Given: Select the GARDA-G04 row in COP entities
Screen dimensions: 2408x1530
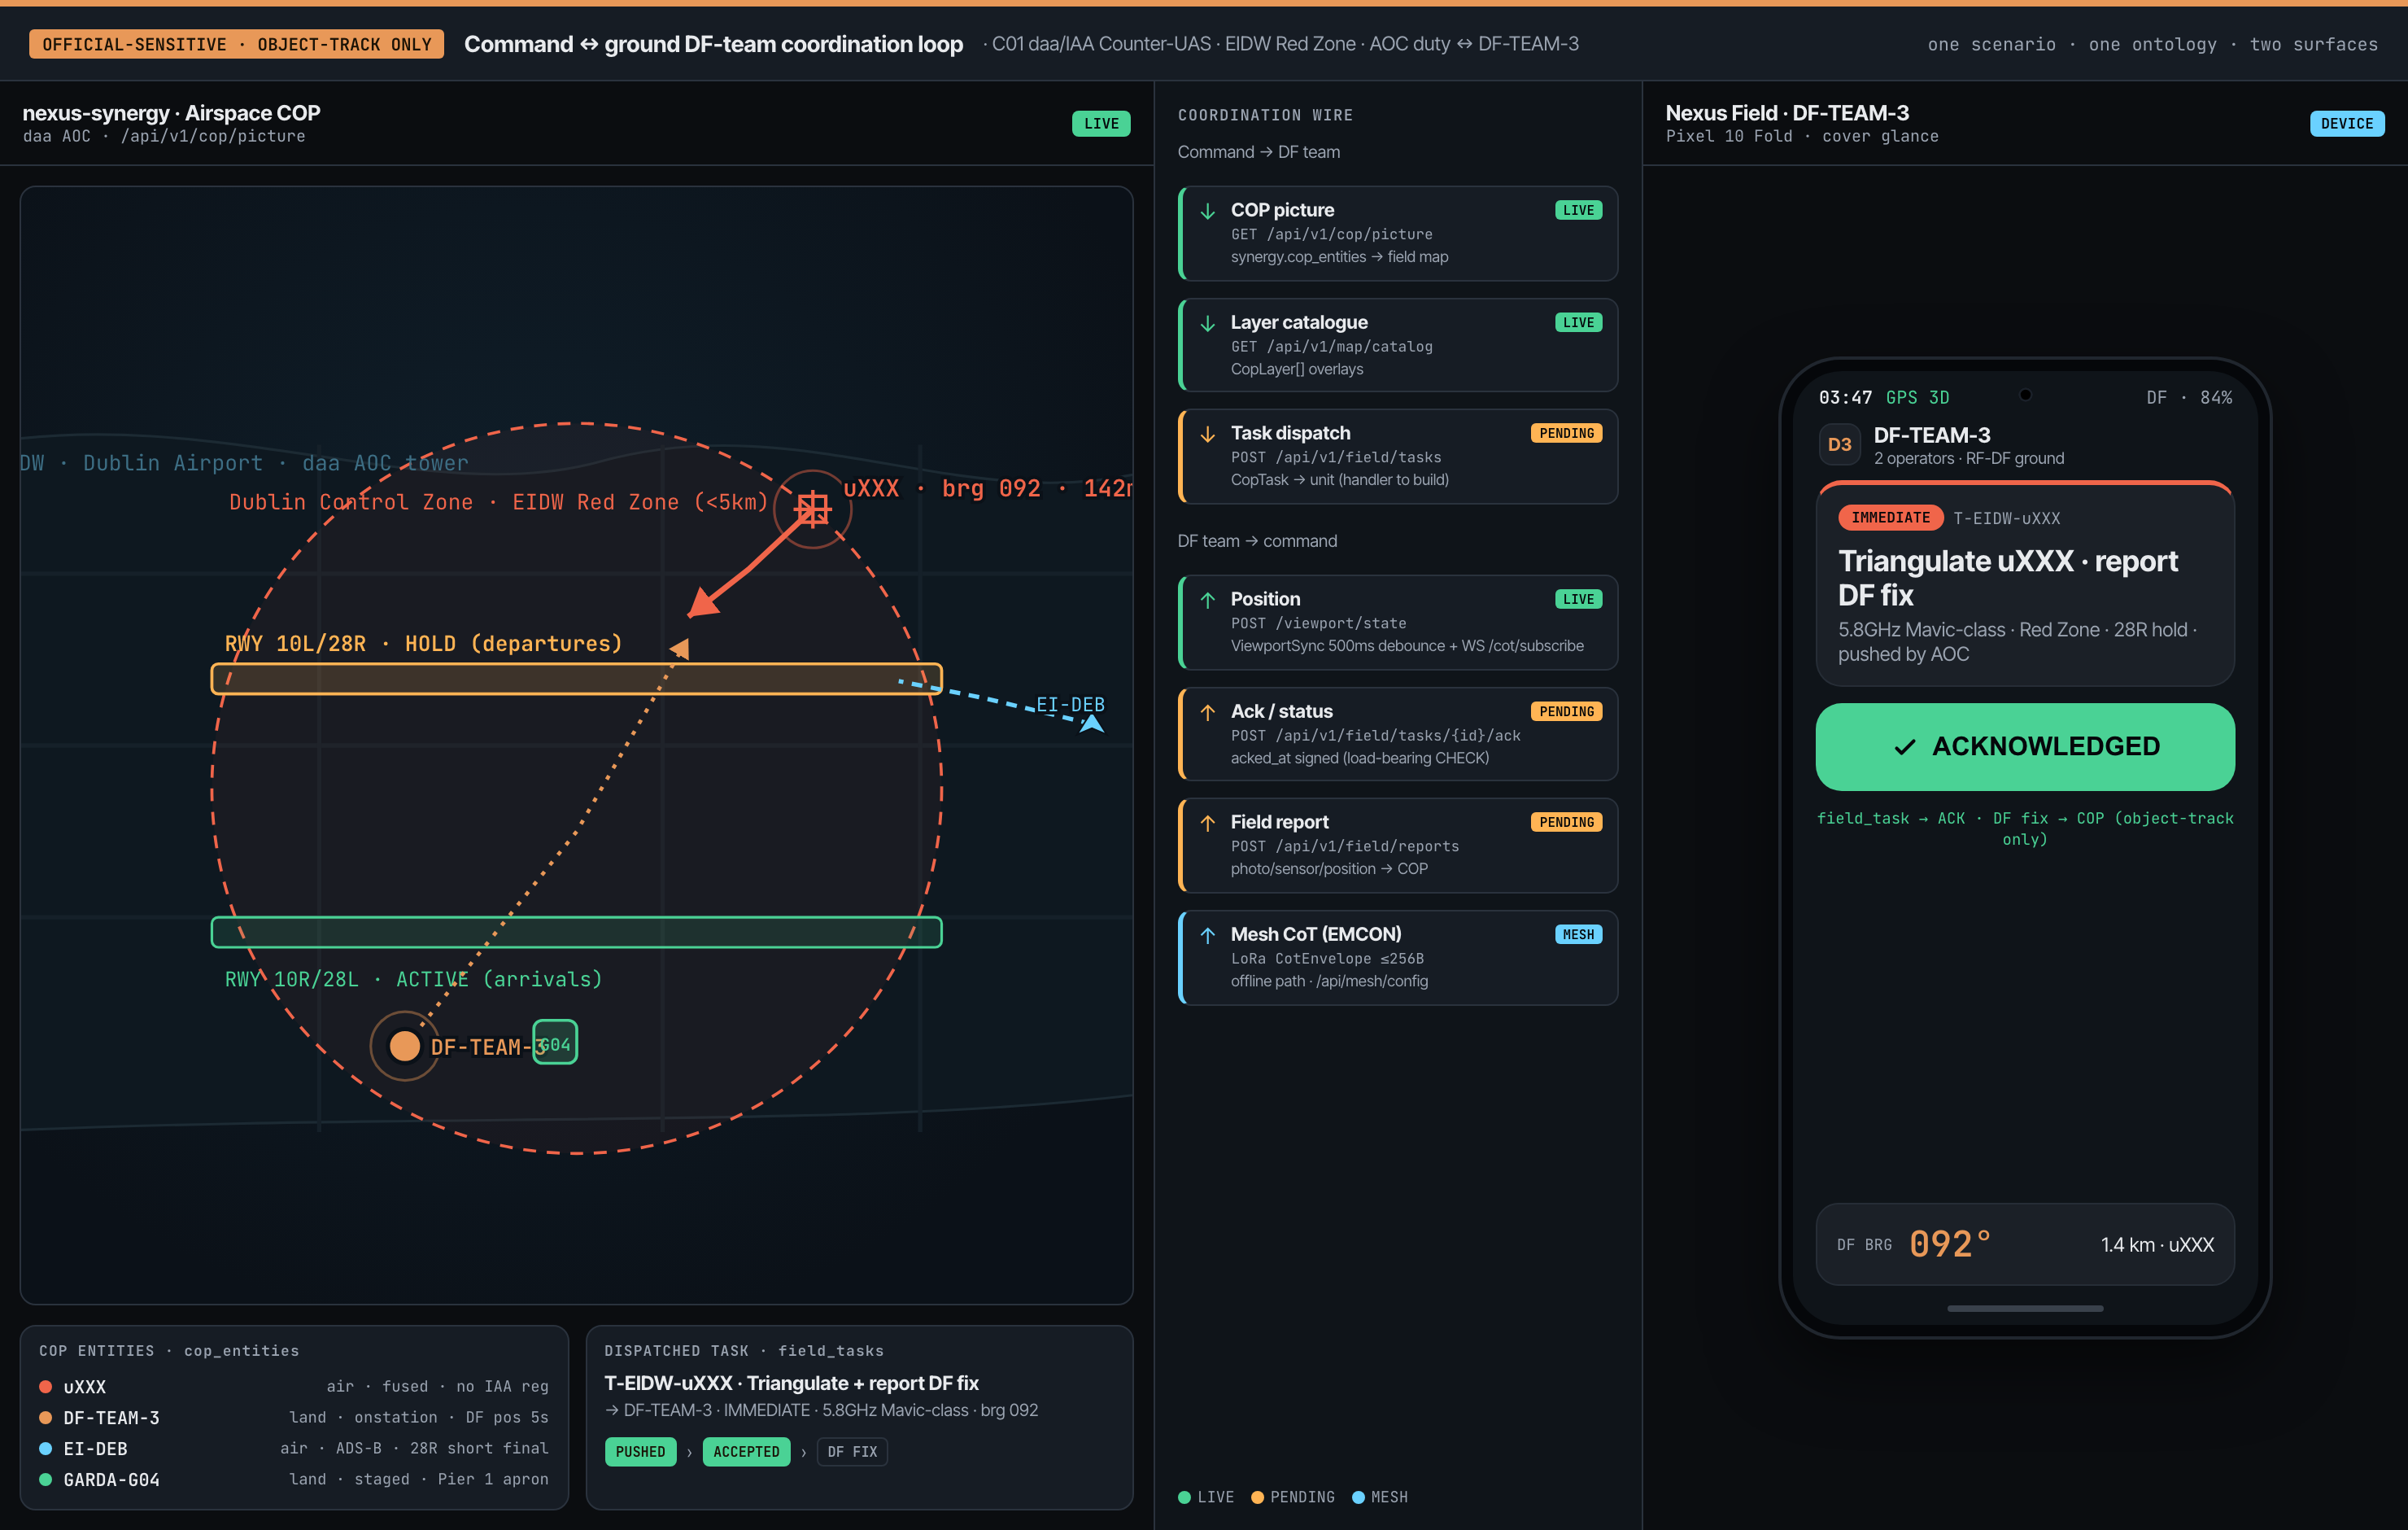Looking at the screenshot, I should [294, 1480].
